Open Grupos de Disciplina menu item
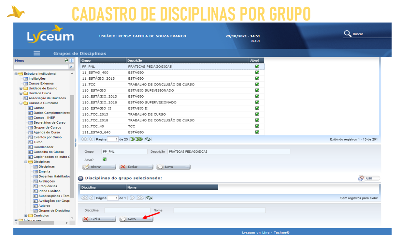The height and width of the screenshot is (235, 417). point(54,211)
